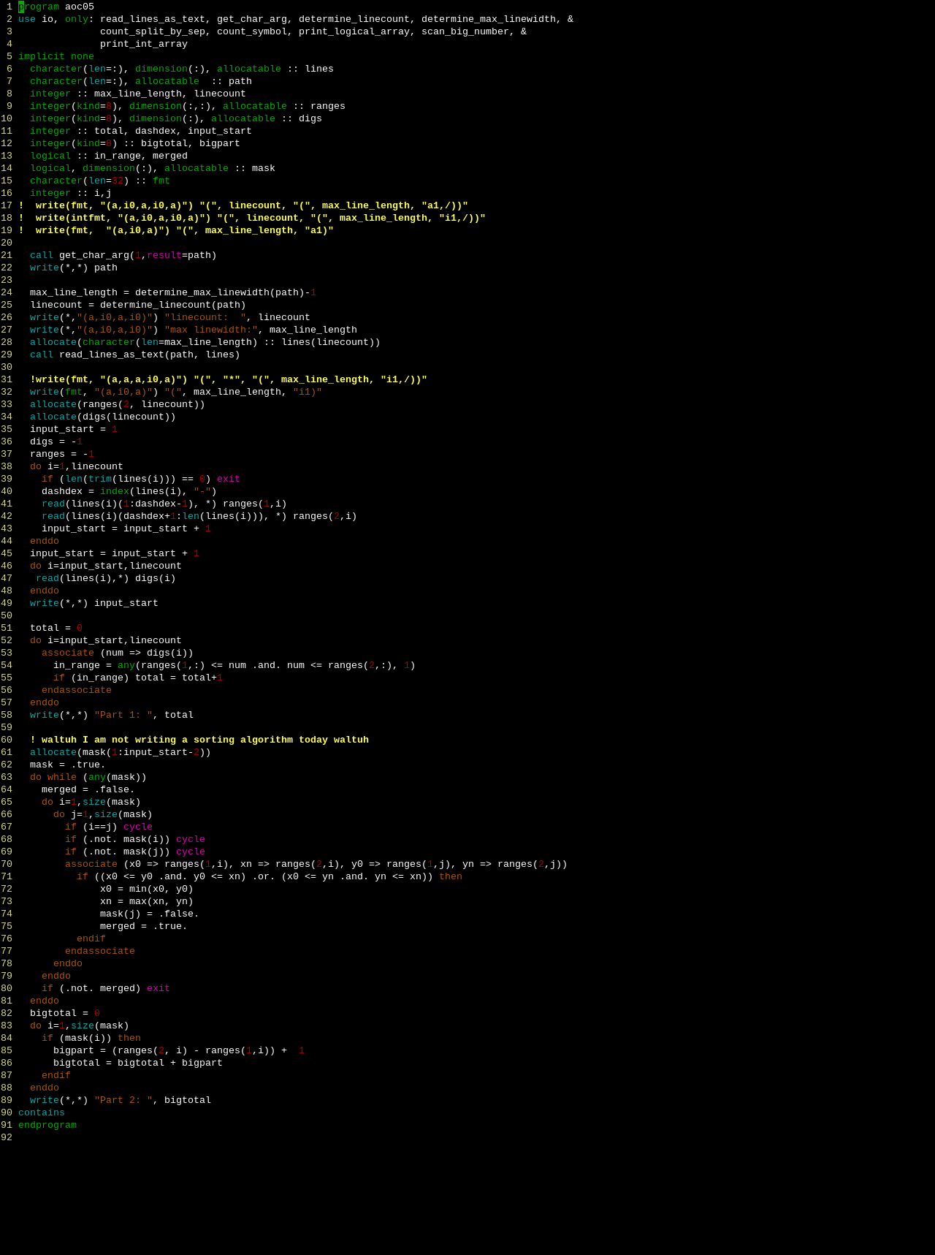Click the ':: ranges' array declaration
This screenshot has height=1255, width=935.
319,106
